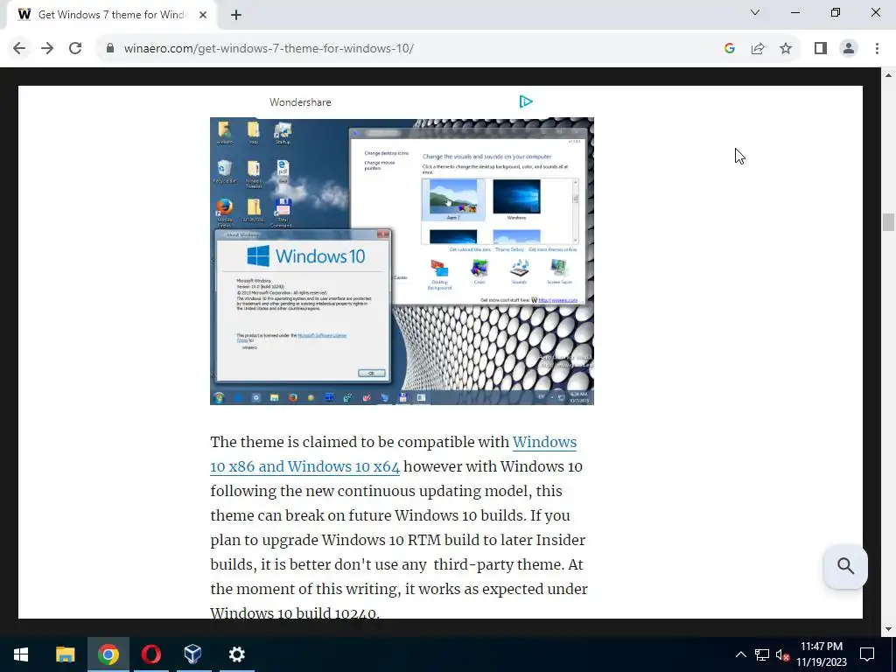896x672 pixels.
Task: Open Chrome's three-dot menu
Action: pyautogui.click(x=877, y=49)
